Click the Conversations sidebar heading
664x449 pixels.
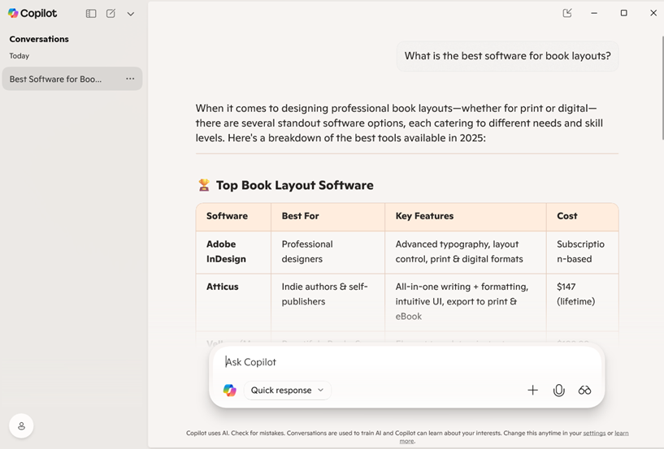(39, 39)
